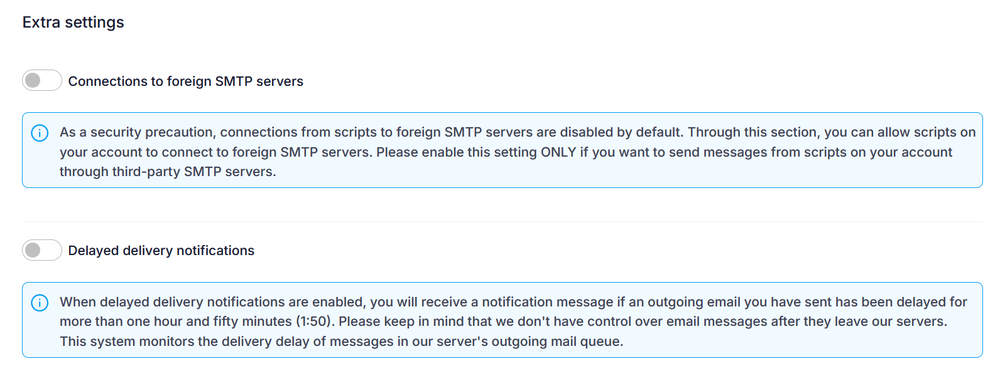Enable connections to foreign SMTP servers
Viewport: 1005px width, 376px height.
(41, 80)
